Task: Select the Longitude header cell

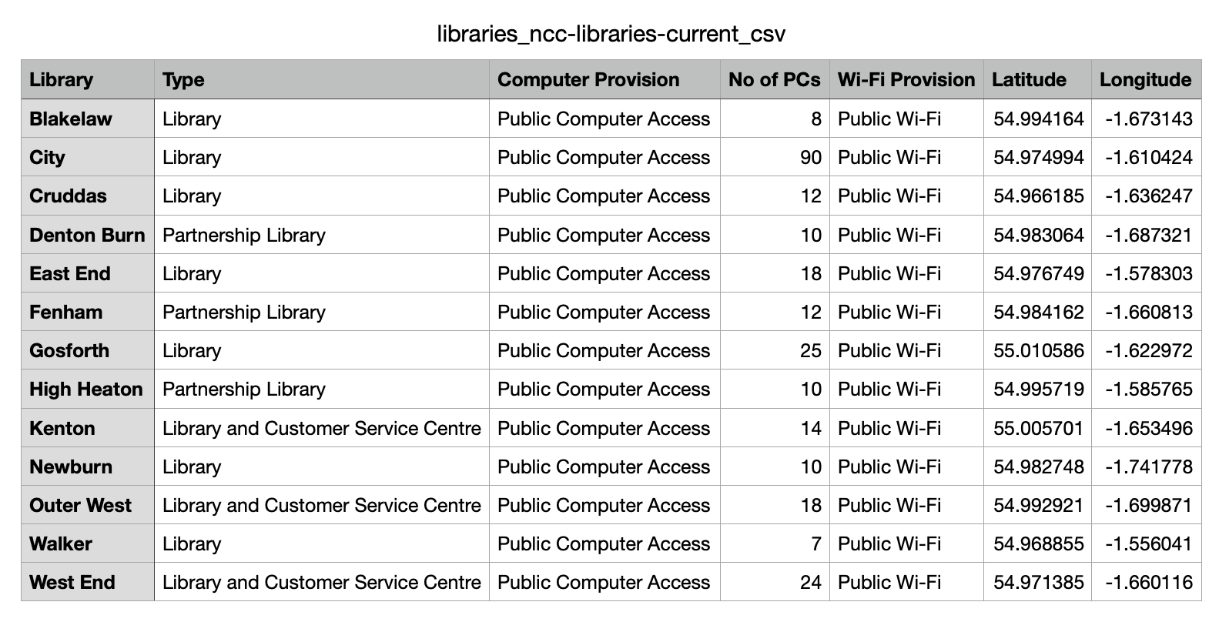Action: [1146, 79]
